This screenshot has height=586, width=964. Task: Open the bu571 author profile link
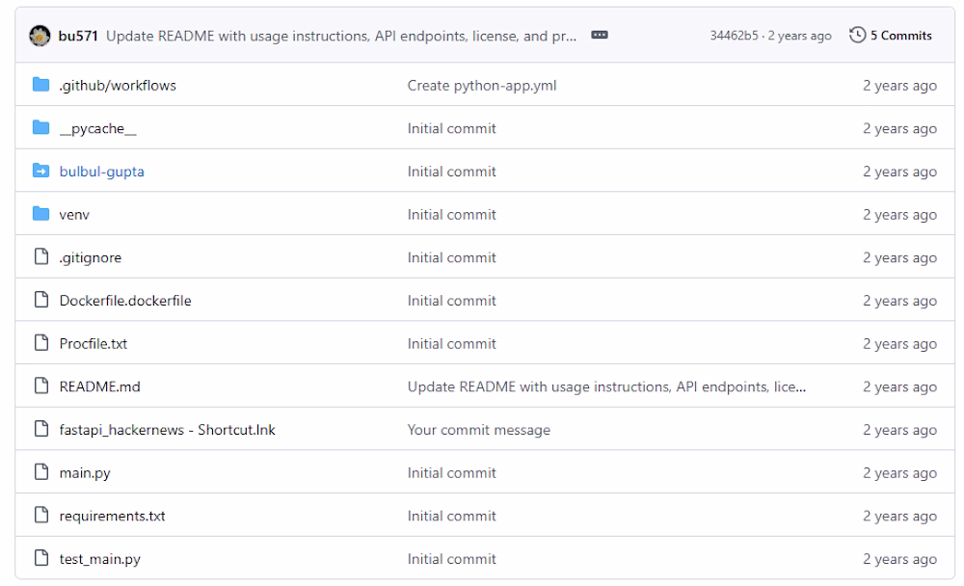78,36
